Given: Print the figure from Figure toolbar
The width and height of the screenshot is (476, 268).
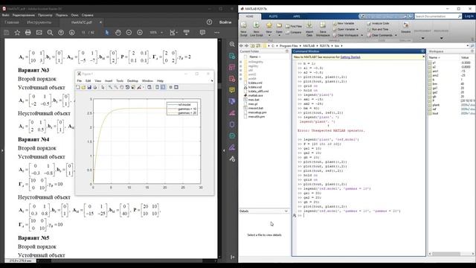Looking at the screenshot, I should tap(94, 87).
